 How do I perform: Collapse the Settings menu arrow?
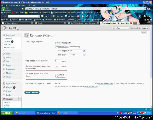coord(20,99)
